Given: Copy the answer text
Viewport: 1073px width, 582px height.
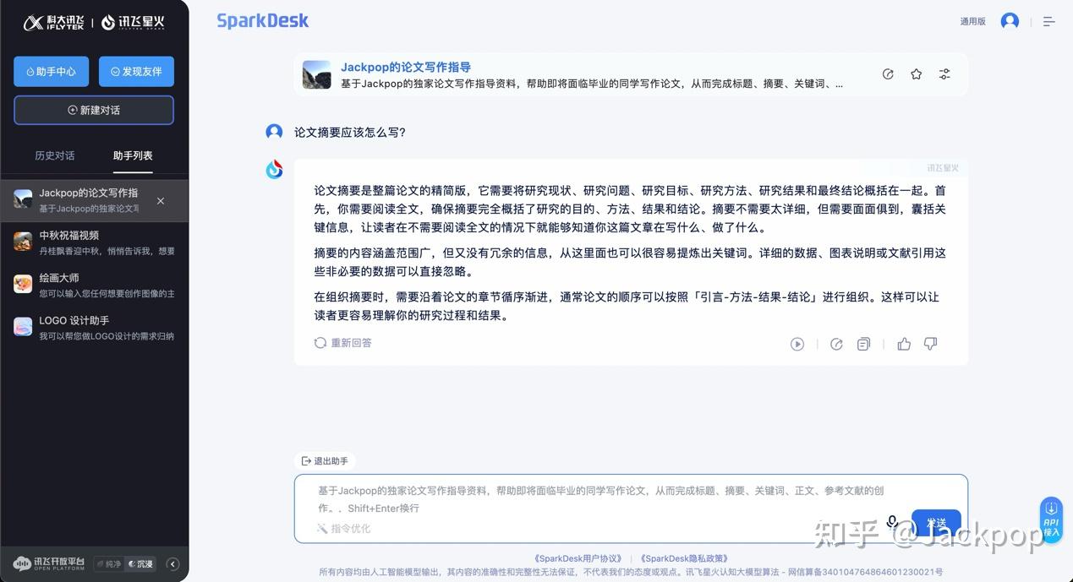Looking at the screenshot, I should (863, 344).
